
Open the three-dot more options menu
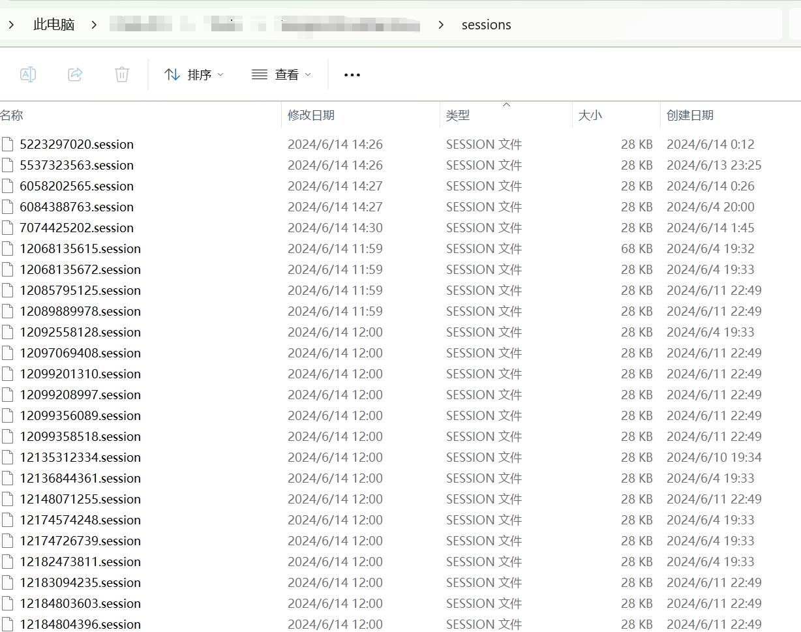click(x=352, y=75)
